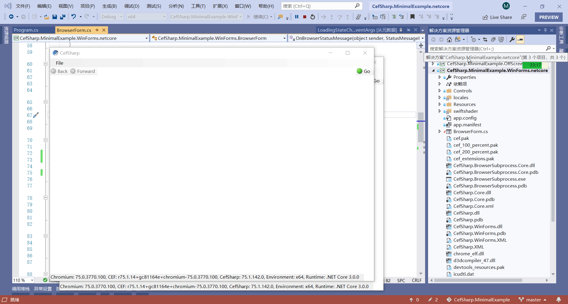This screenshot has height=304, width=568.
Task: Toggle Preview Selected Items in Solution Explorer
Action: click(521, 40)
